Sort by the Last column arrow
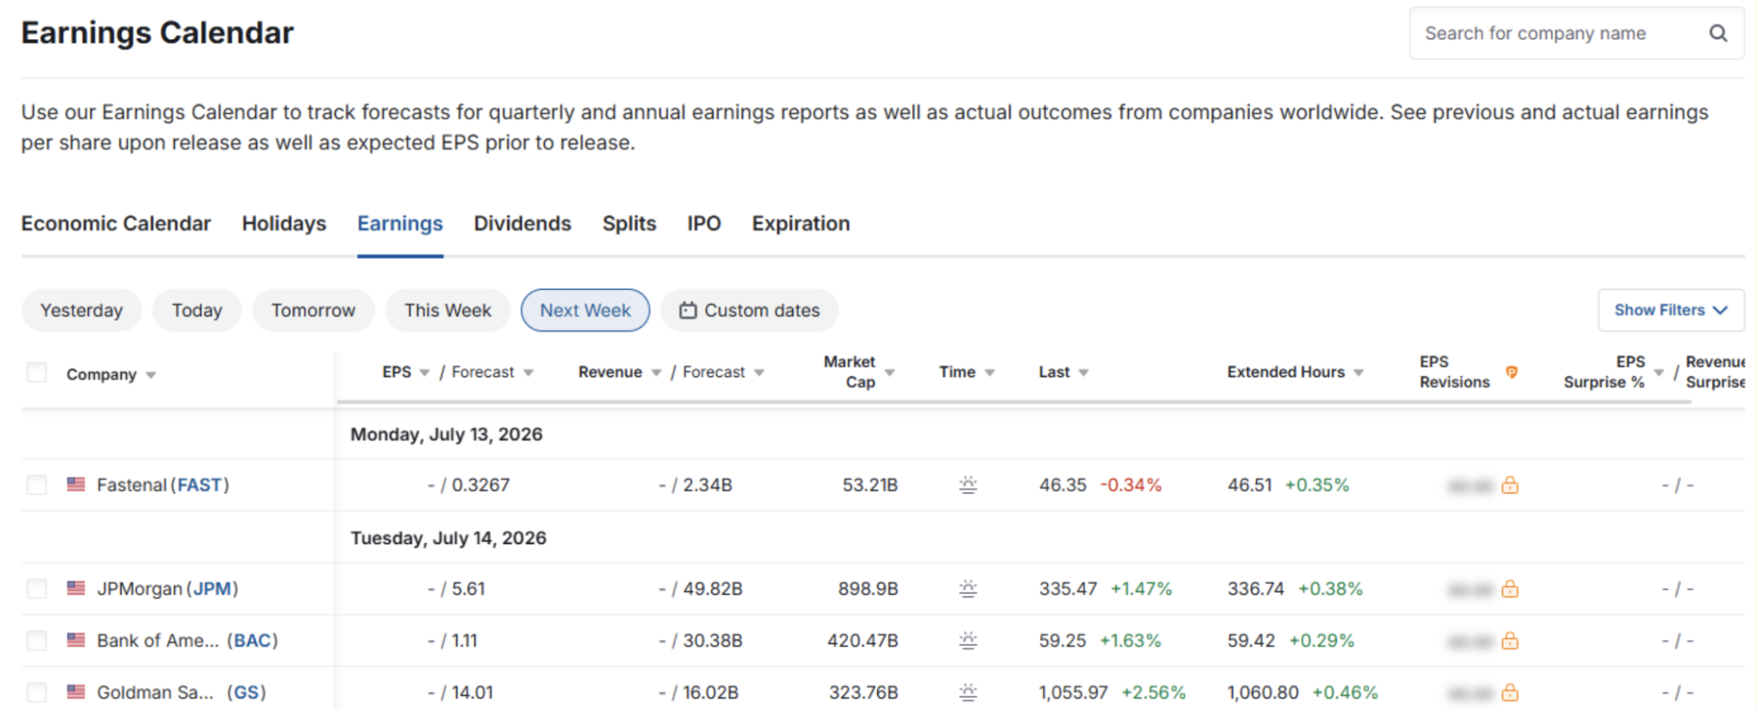 [x=1084, y=372]
